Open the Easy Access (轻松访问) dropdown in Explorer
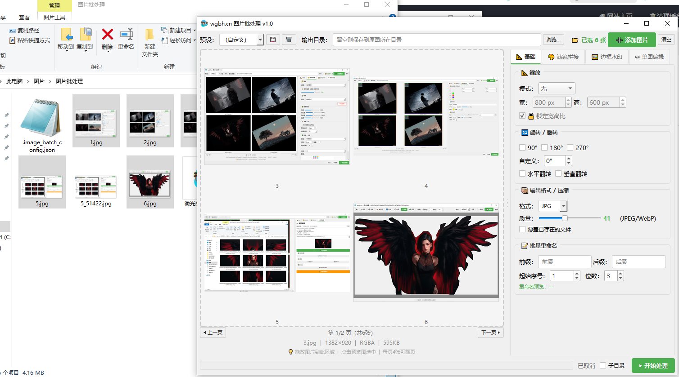Image resolution: width=679 pixels, height=377 pixels. [x=178, y=40]
